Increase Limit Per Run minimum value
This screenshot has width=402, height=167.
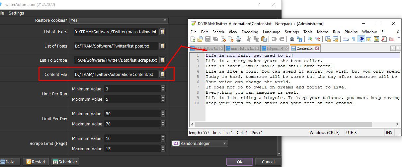[163, 87]
